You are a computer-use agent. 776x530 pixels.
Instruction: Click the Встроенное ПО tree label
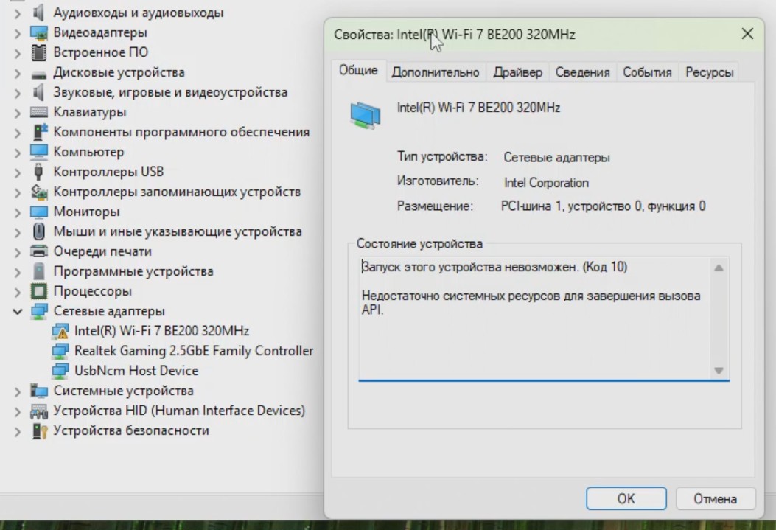(x=101, y=52)
